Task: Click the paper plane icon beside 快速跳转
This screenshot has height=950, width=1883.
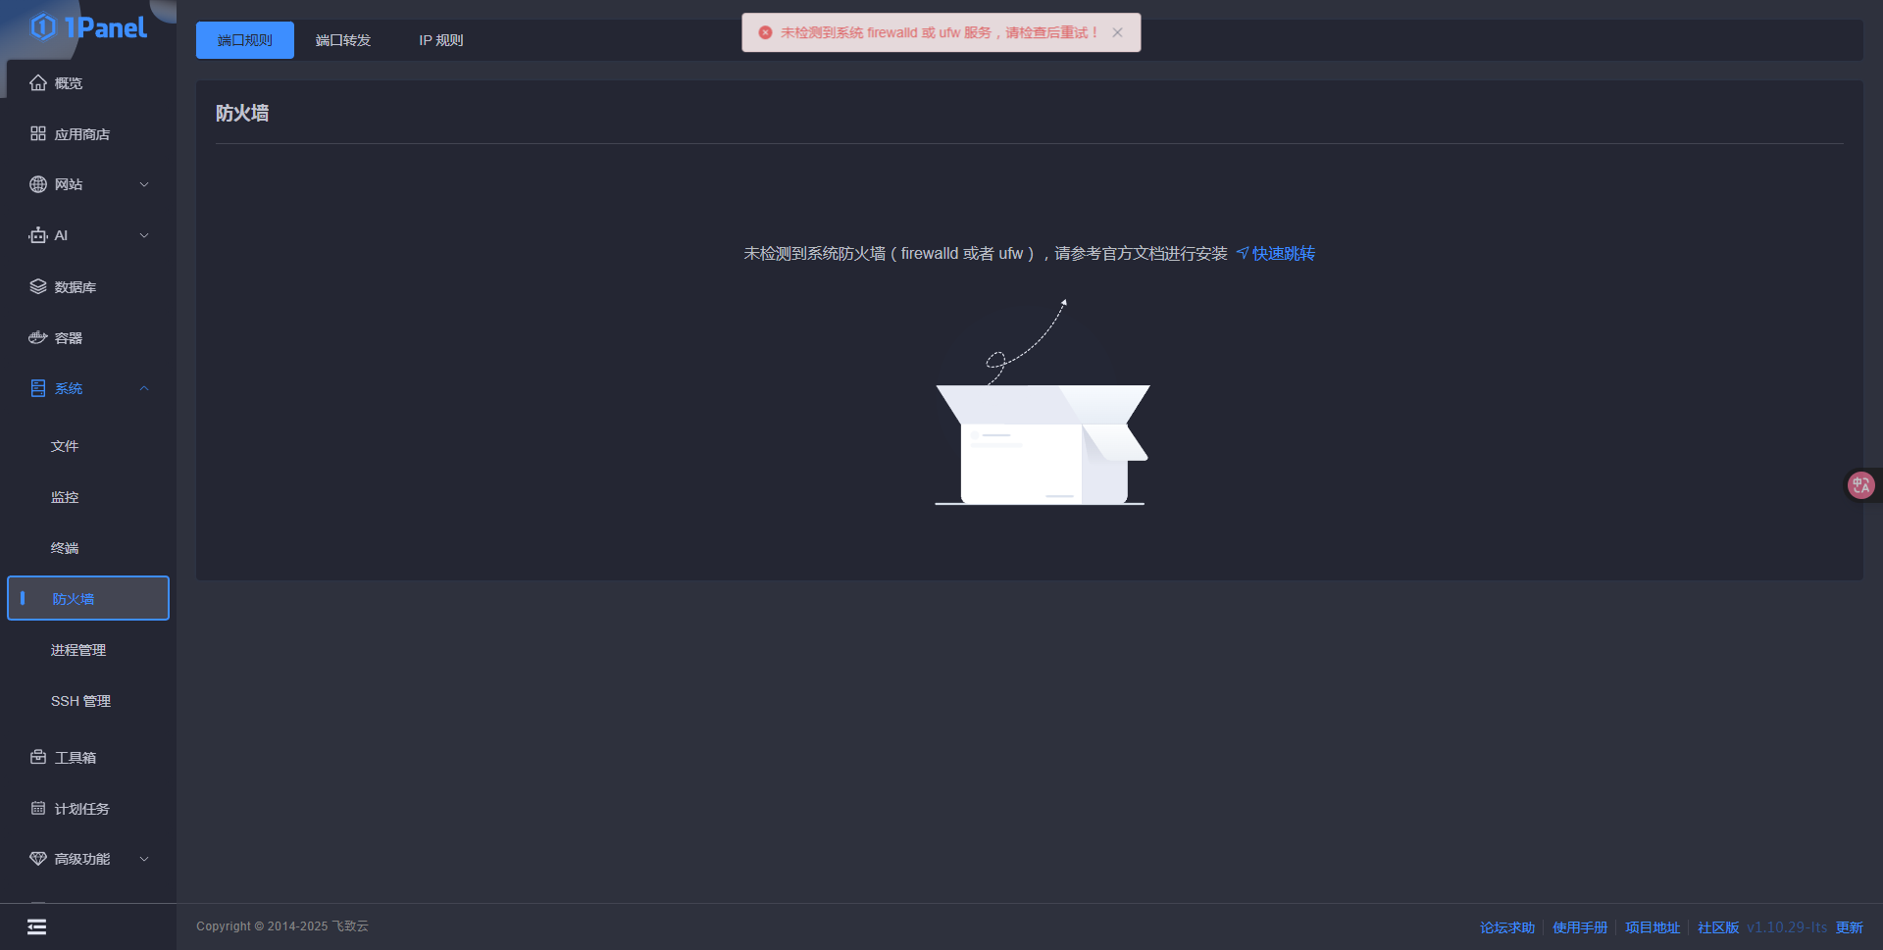Action: (x=1242, y=253)
